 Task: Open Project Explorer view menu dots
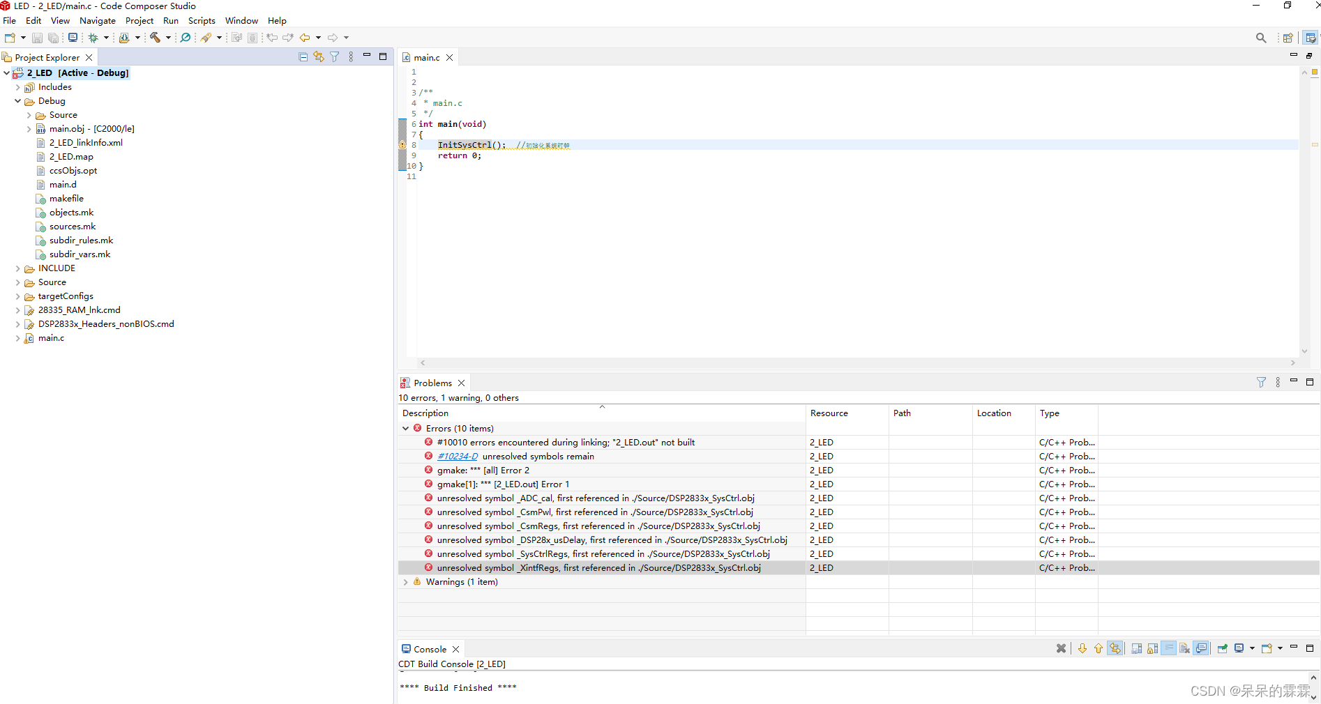tap(351, 57)
